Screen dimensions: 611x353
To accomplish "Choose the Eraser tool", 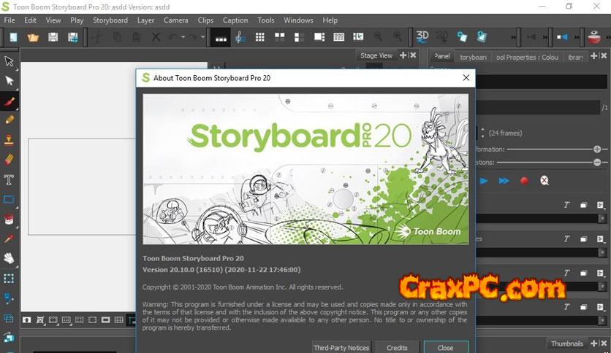I will (10, 159).
